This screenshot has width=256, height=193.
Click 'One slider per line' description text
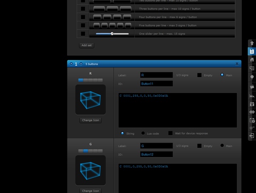[x=162, y=34]
